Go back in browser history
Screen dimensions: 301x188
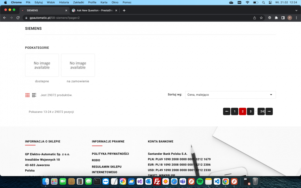[5, 18]
